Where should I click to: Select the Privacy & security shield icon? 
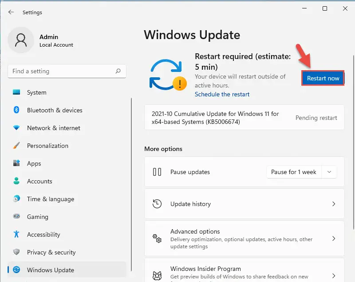(17, 252)
